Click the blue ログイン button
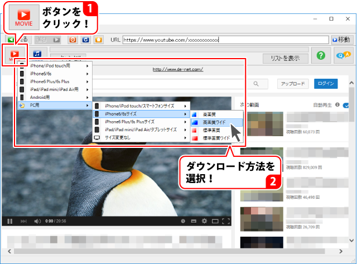The width and height of the screenshot is (357, 264). coord(326,84)
